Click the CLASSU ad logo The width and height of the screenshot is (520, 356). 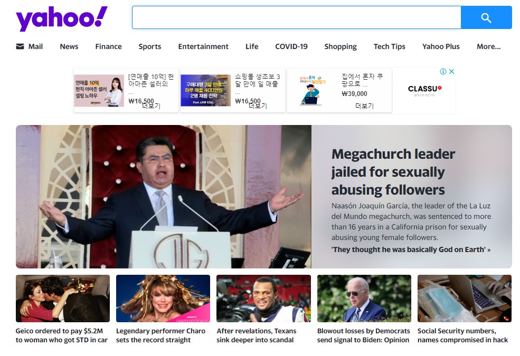(425, 90)
